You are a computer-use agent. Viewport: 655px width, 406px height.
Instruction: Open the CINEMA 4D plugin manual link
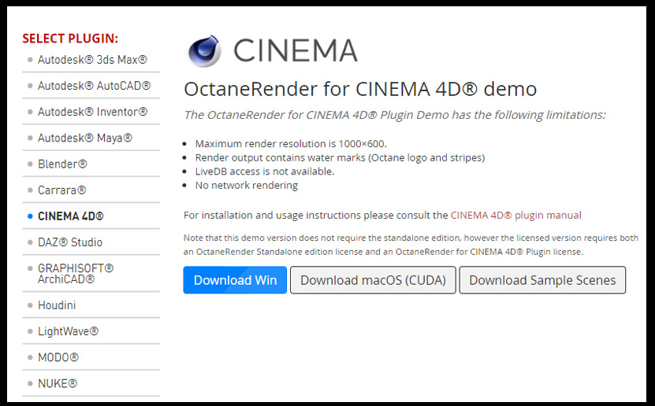[516, 215]
